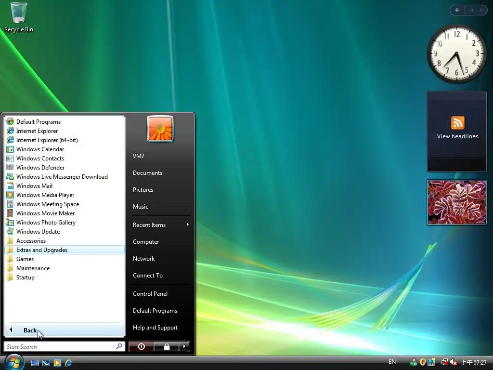Viewport: 493px width, 370px height.
Task: Click Switch between windows in Quick Launch
Action: [x=46, y=363]
